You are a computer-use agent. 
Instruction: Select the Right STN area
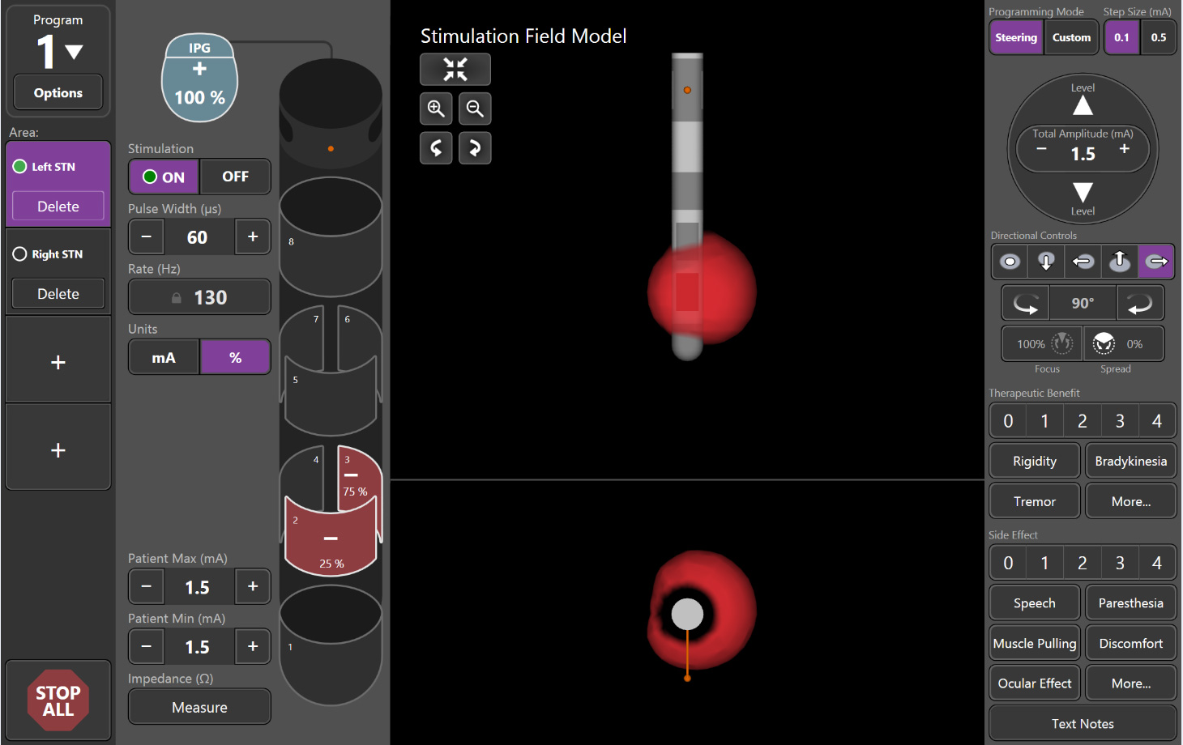[58, 254]
